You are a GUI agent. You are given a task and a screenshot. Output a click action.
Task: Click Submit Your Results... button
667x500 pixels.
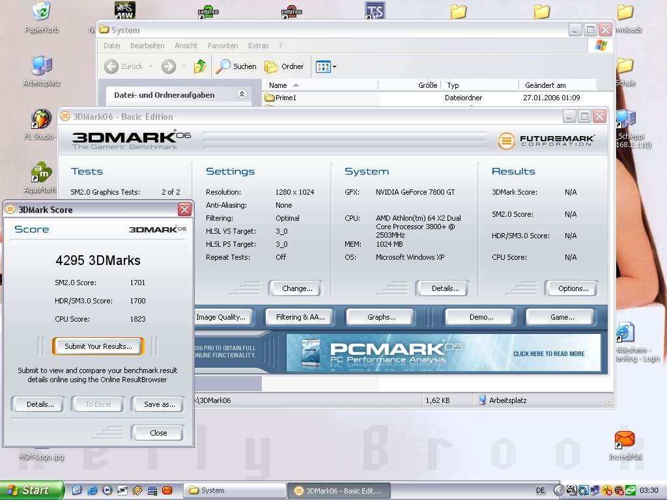98,346
